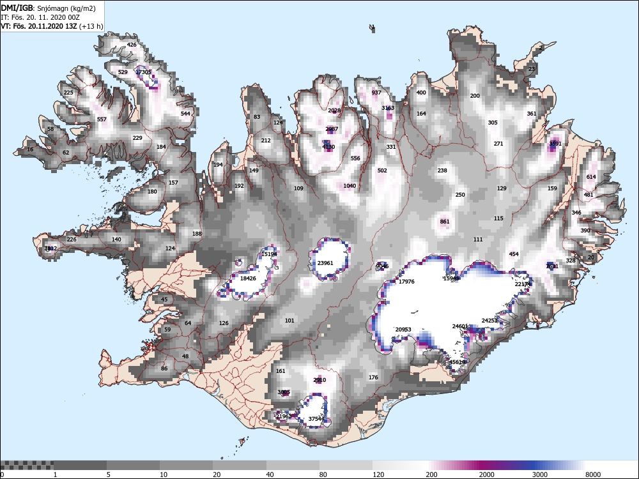Click the glacier value '45619'
The image size is (639, 479).
pyautogui.click(x=457, y=362)
